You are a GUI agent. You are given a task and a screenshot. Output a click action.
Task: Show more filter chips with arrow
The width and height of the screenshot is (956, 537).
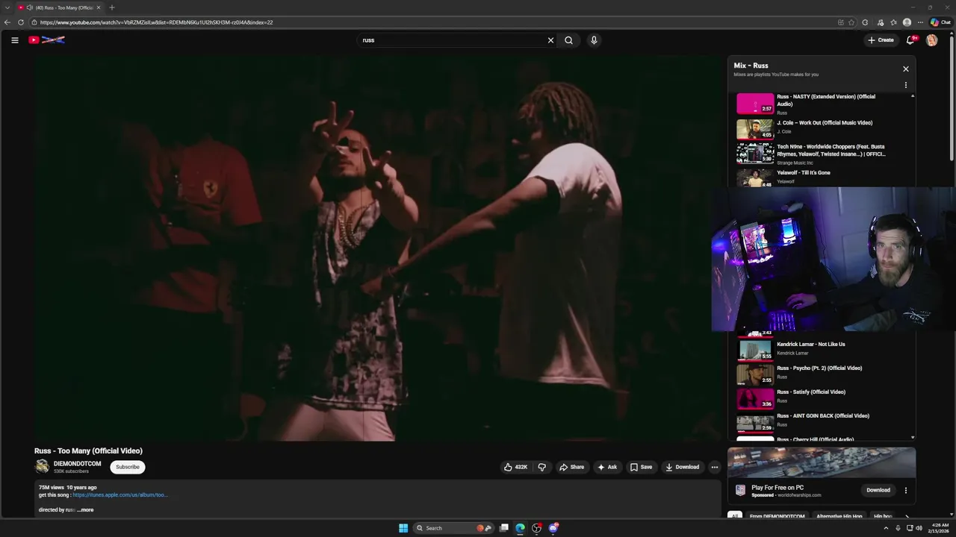click(x=907, y=516)
